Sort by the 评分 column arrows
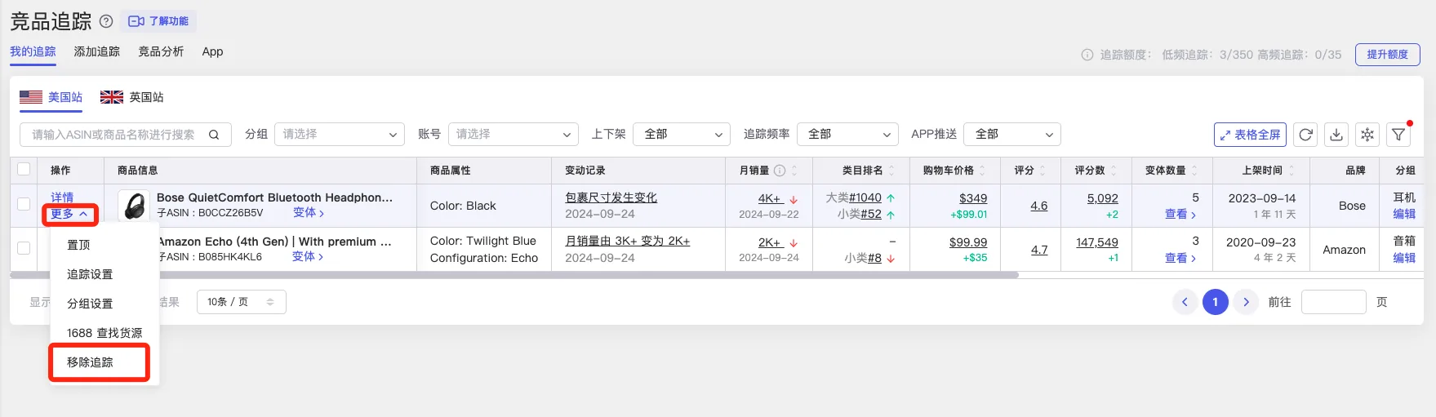Viewport: 1436px width, 417px height. (1043, 171)
